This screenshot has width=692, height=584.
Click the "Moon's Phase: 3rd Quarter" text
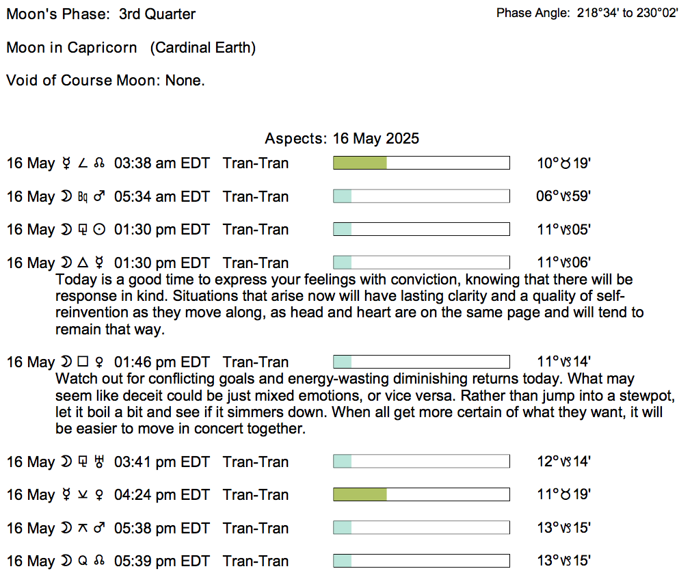[x=101, y=14]
